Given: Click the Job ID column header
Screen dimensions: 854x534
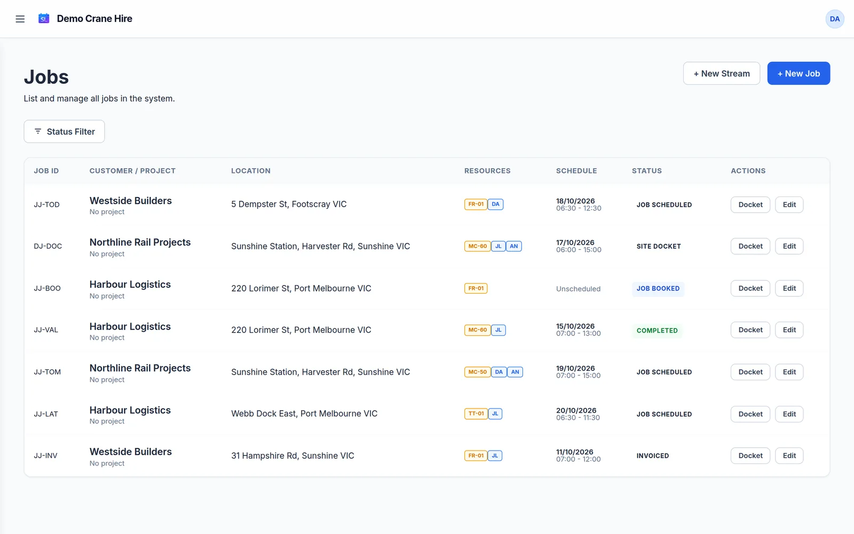Looking at the screenshot, I should click(x=46, y=171).
